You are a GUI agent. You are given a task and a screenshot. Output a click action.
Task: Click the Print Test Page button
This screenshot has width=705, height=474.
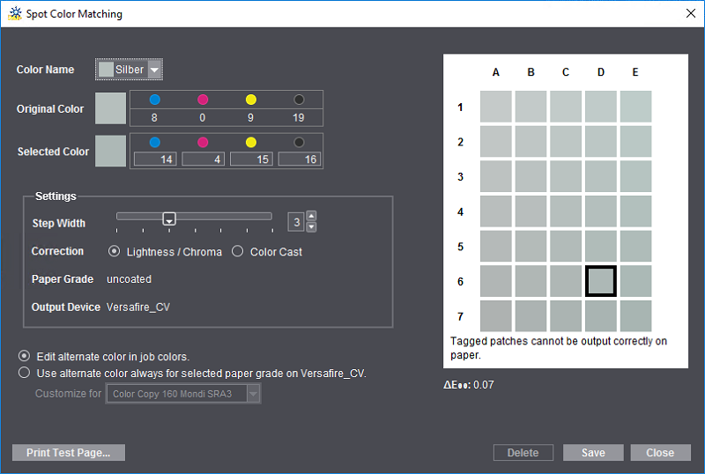click(x=68, y=453)
